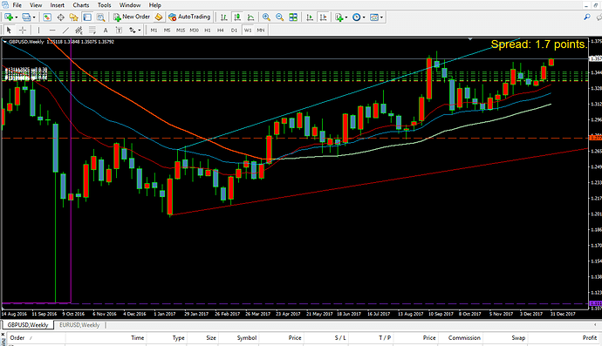602x346 pixels.
Task: Toggle the Strategy Tester magnifier icon
Action: [x=100, y=17]
